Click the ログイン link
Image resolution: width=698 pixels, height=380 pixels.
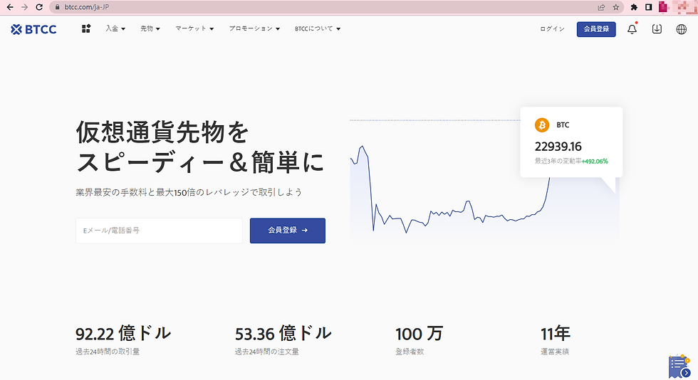point(552,29)
